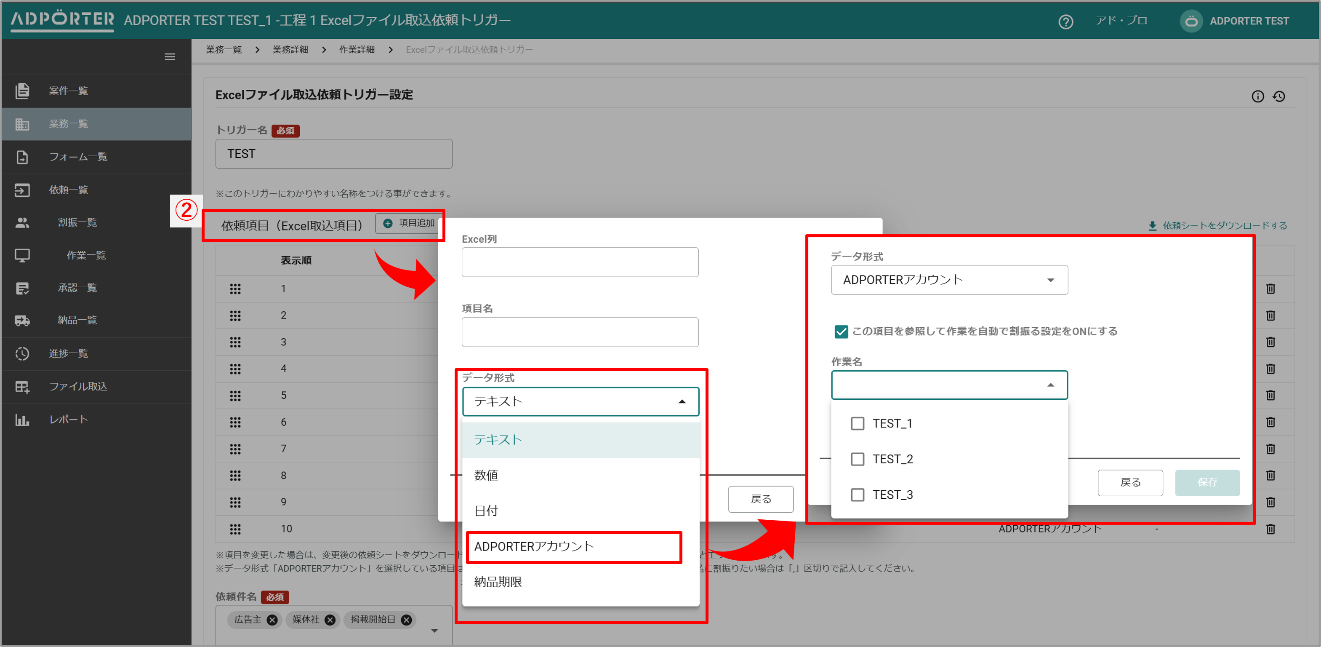The height and width of the screenshot is (647, 1321).
Task: Click 戻る in the right dialog
Action: pos(1130,483)
